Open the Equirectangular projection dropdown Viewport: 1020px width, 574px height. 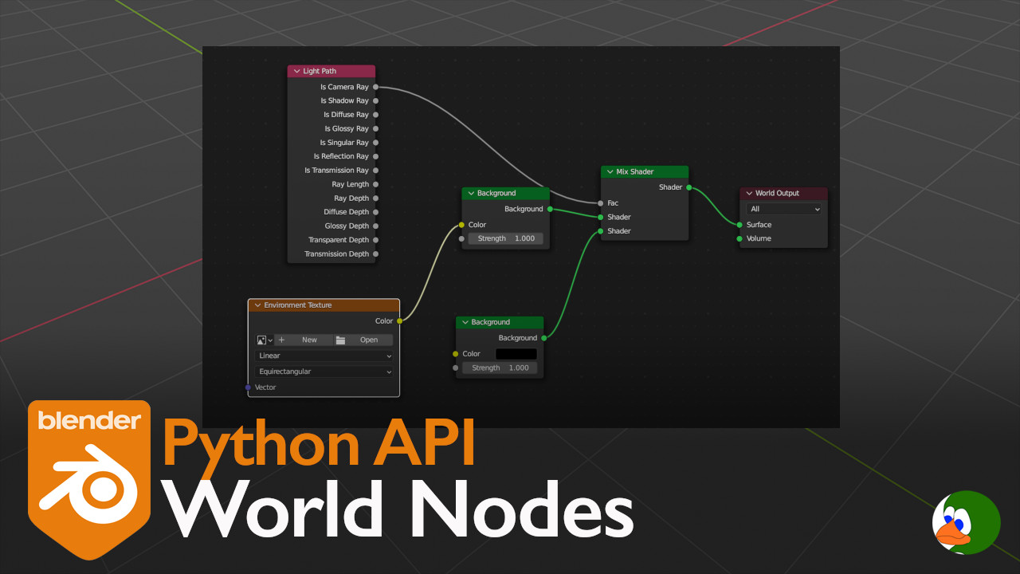pyautogui.click(x=325, y=372)
